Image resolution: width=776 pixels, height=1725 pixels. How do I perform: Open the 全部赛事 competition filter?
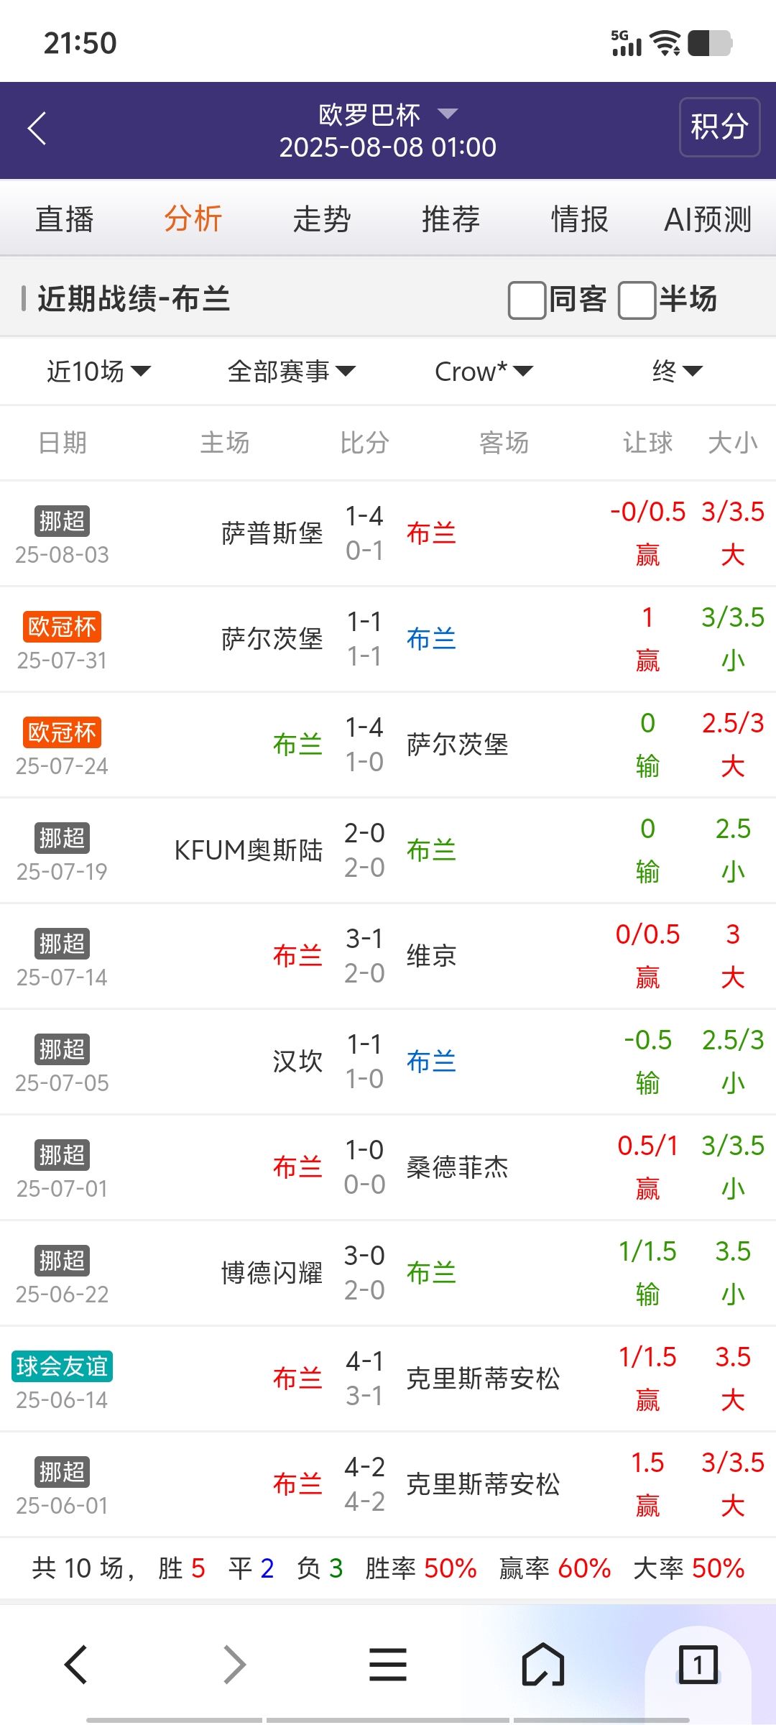291,372
